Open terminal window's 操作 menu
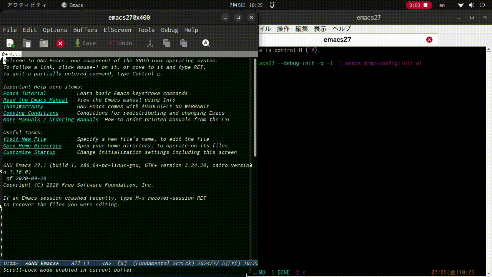 click(x=283, y=29)
